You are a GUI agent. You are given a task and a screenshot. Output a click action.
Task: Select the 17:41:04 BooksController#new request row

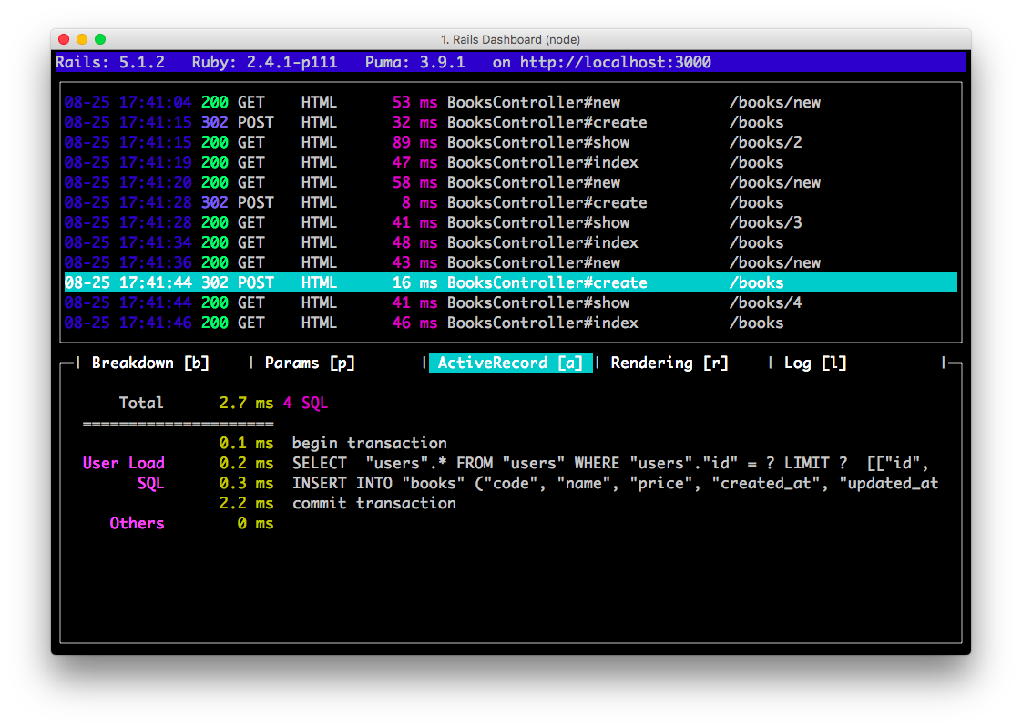click(x=510, y=102)
